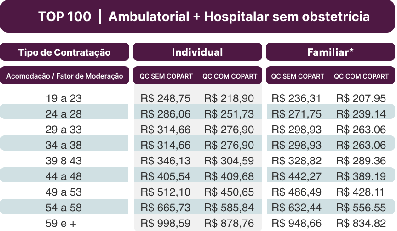Click Individual QC SEM COPART subheader

point(166,76)
